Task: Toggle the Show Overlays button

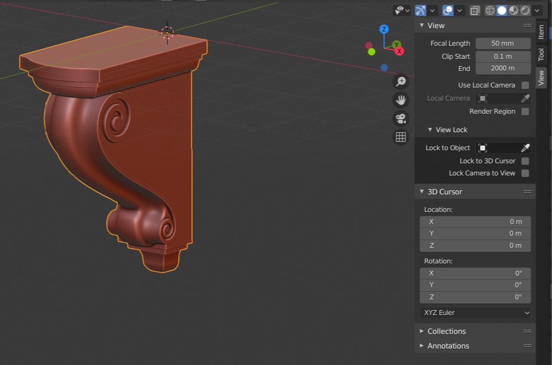Action: (x=448, y=11)
